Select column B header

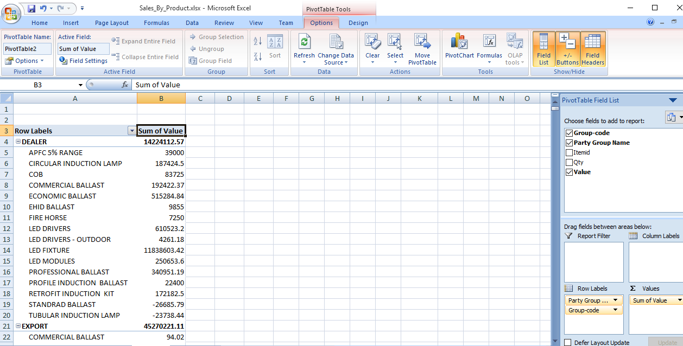[x=161, y=98]
